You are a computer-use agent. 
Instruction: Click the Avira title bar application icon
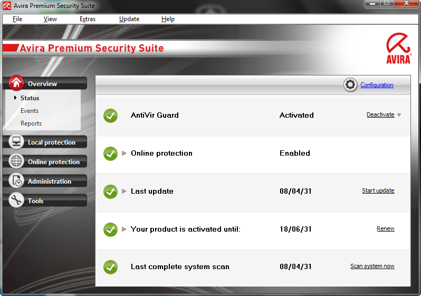[7, 6]
